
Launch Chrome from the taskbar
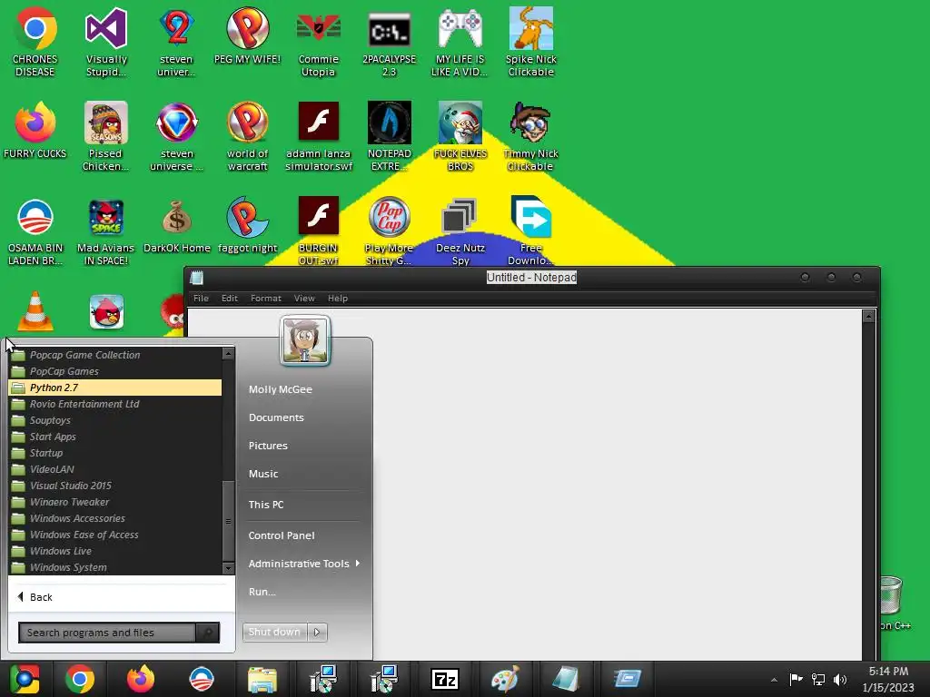[x=80, y=679]
